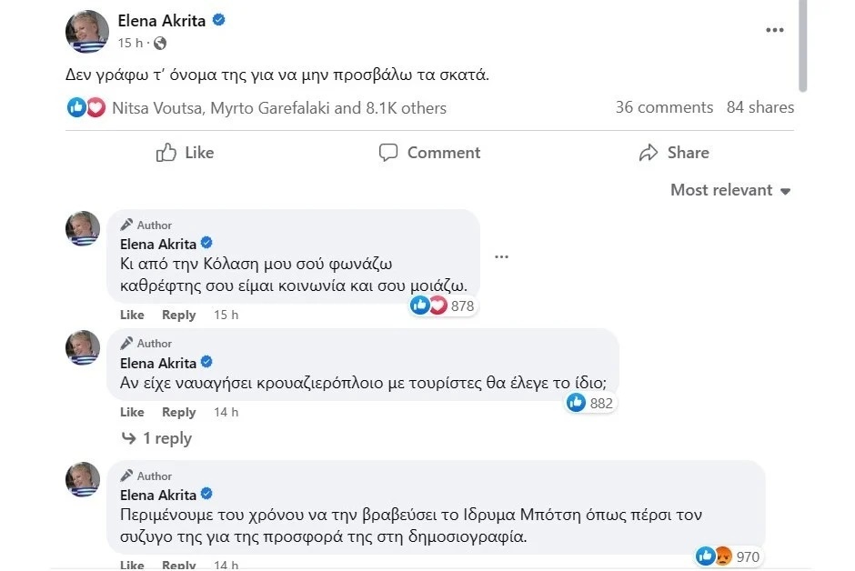Click the Share arrow button
The height and width of the screenshot is (571, 855).
coord(674,153)
